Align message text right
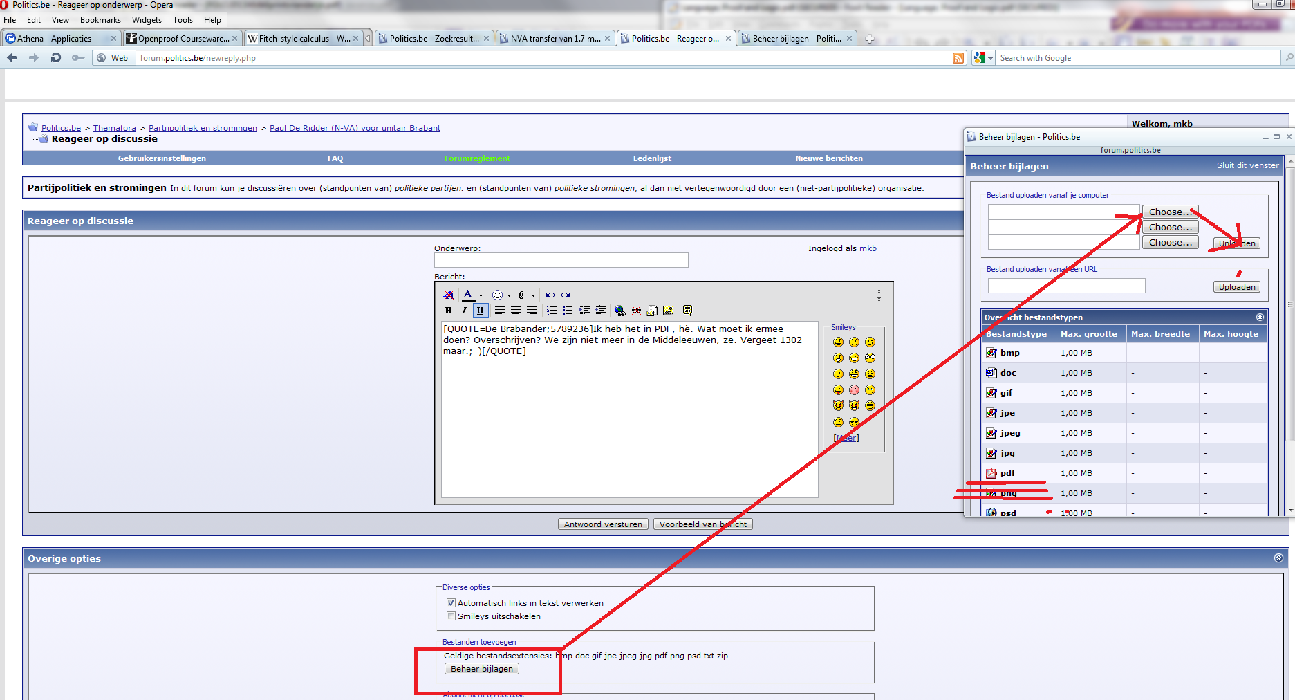Image resolution: width=1295 pixels, height=700 pixels. 532,311
